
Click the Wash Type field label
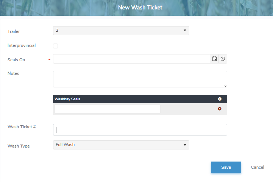coord(19,146)
